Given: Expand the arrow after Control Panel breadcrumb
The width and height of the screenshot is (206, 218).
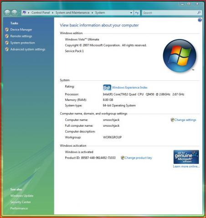Looking at the screenshot, I should click(x=53, y=13).
